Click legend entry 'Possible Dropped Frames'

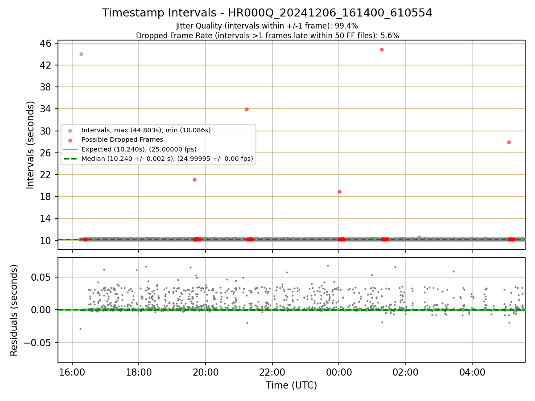[x=122, y=139]
